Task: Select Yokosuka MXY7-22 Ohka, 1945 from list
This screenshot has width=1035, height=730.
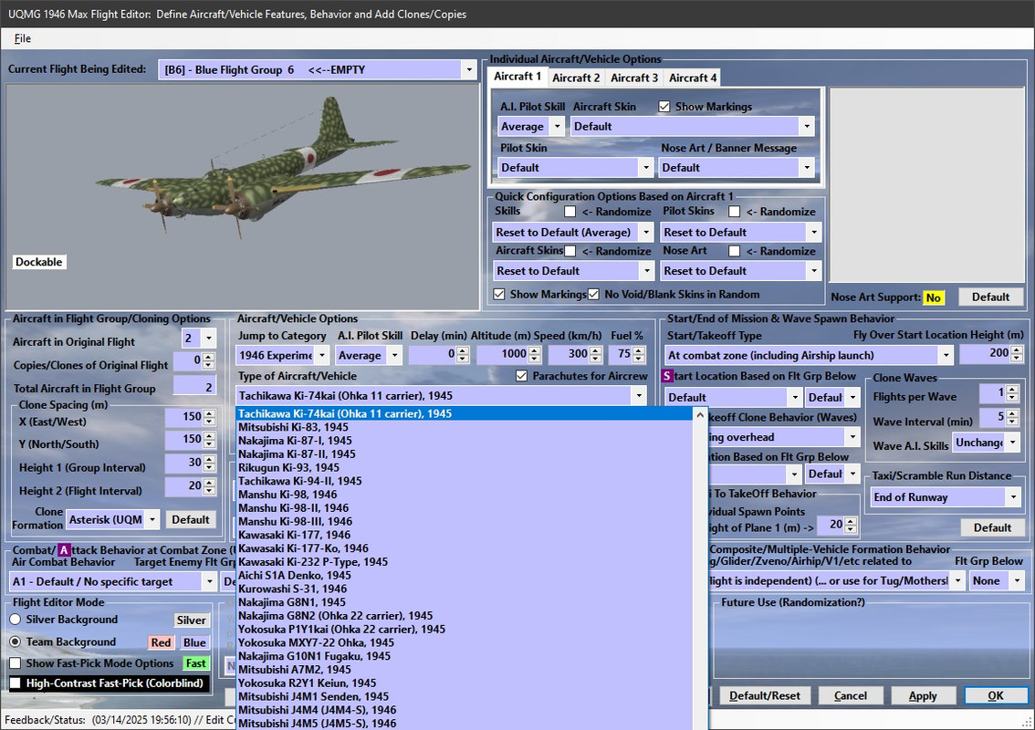Action: (x=464, y=642)
